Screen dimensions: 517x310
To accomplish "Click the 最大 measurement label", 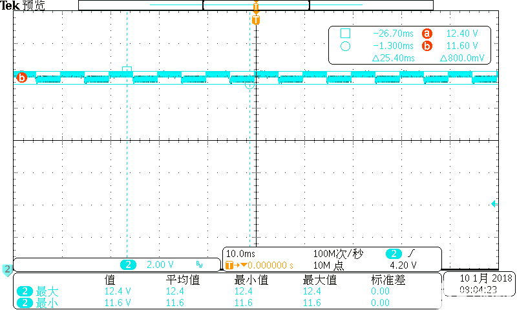I will coord(47,291).
